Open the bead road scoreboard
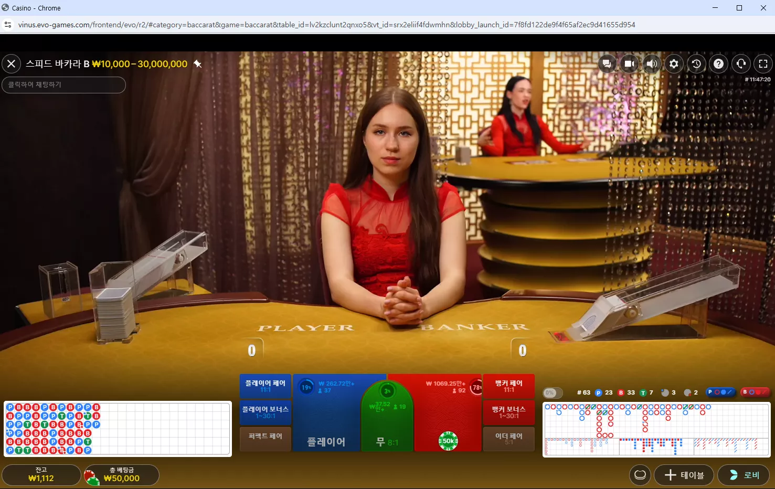Image resolution: width=775 pixels, height=489 pixels. tap(118, 429)
